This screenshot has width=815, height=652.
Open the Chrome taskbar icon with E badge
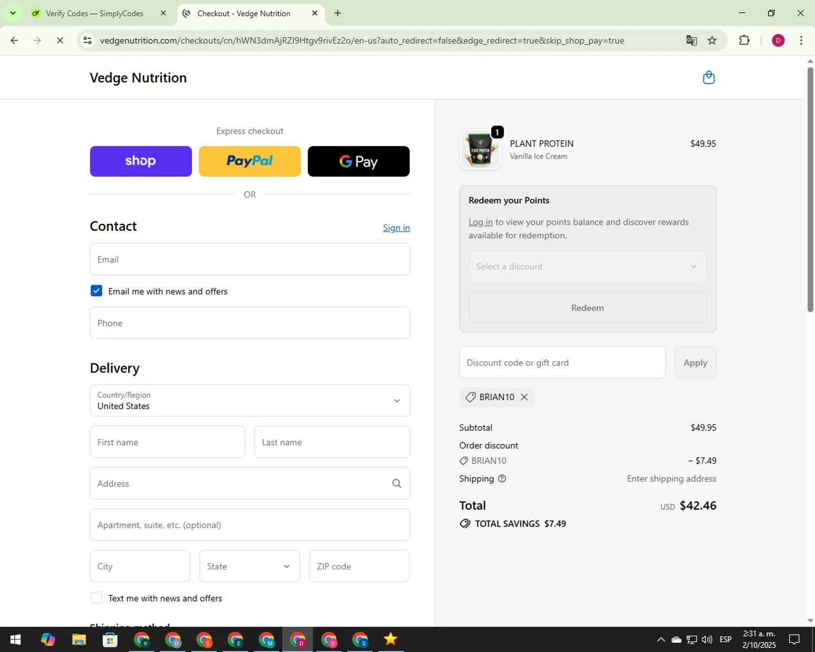[236, 640]
